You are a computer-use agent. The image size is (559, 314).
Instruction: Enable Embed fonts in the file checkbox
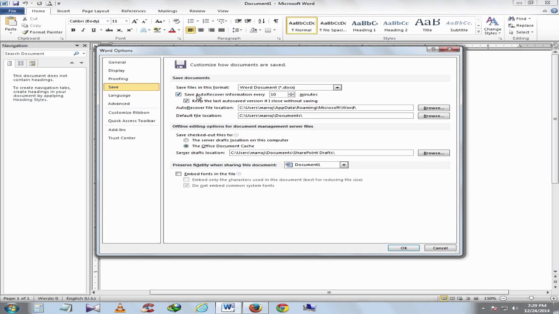click(179, 174)
